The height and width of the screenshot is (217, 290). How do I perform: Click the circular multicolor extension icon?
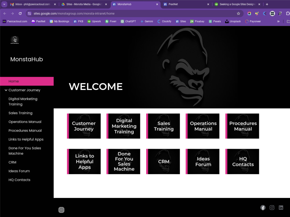pos(249,14)
